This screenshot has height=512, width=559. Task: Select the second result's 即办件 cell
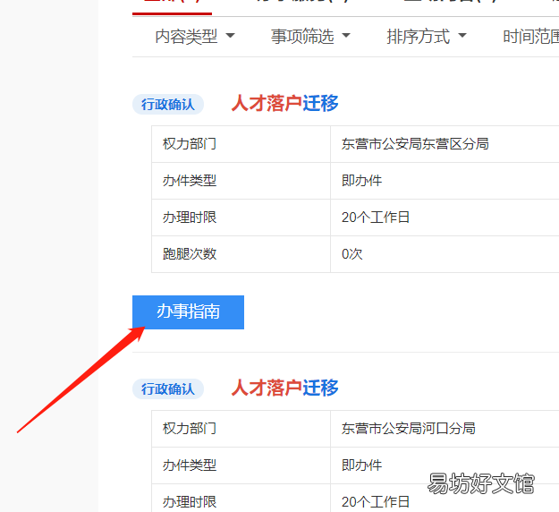pyautogui.click(x=445, y=465)
